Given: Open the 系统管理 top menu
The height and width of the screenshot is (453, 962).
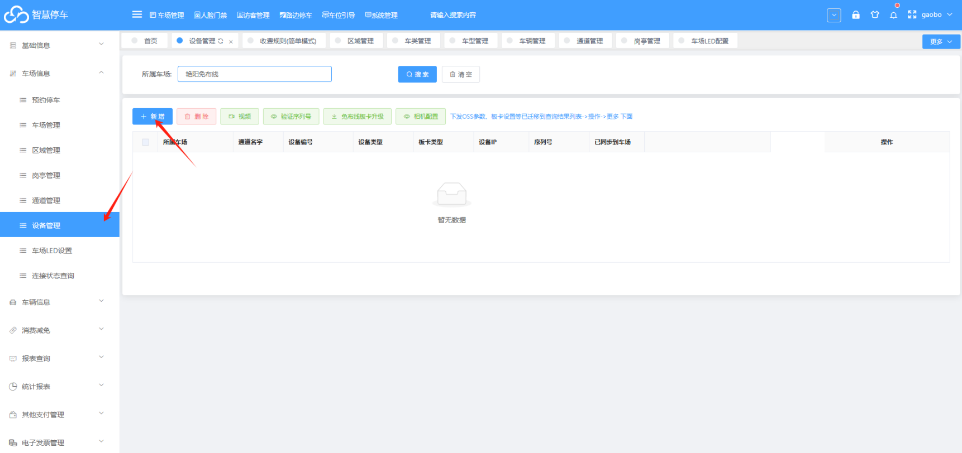Looking at the screenshot, I should tap(382, 15).
